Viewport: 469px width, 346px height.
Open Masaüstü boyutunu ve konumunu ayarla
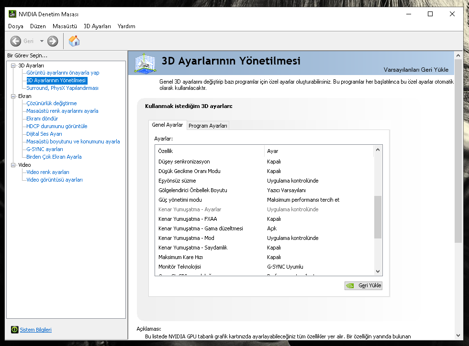73,141
